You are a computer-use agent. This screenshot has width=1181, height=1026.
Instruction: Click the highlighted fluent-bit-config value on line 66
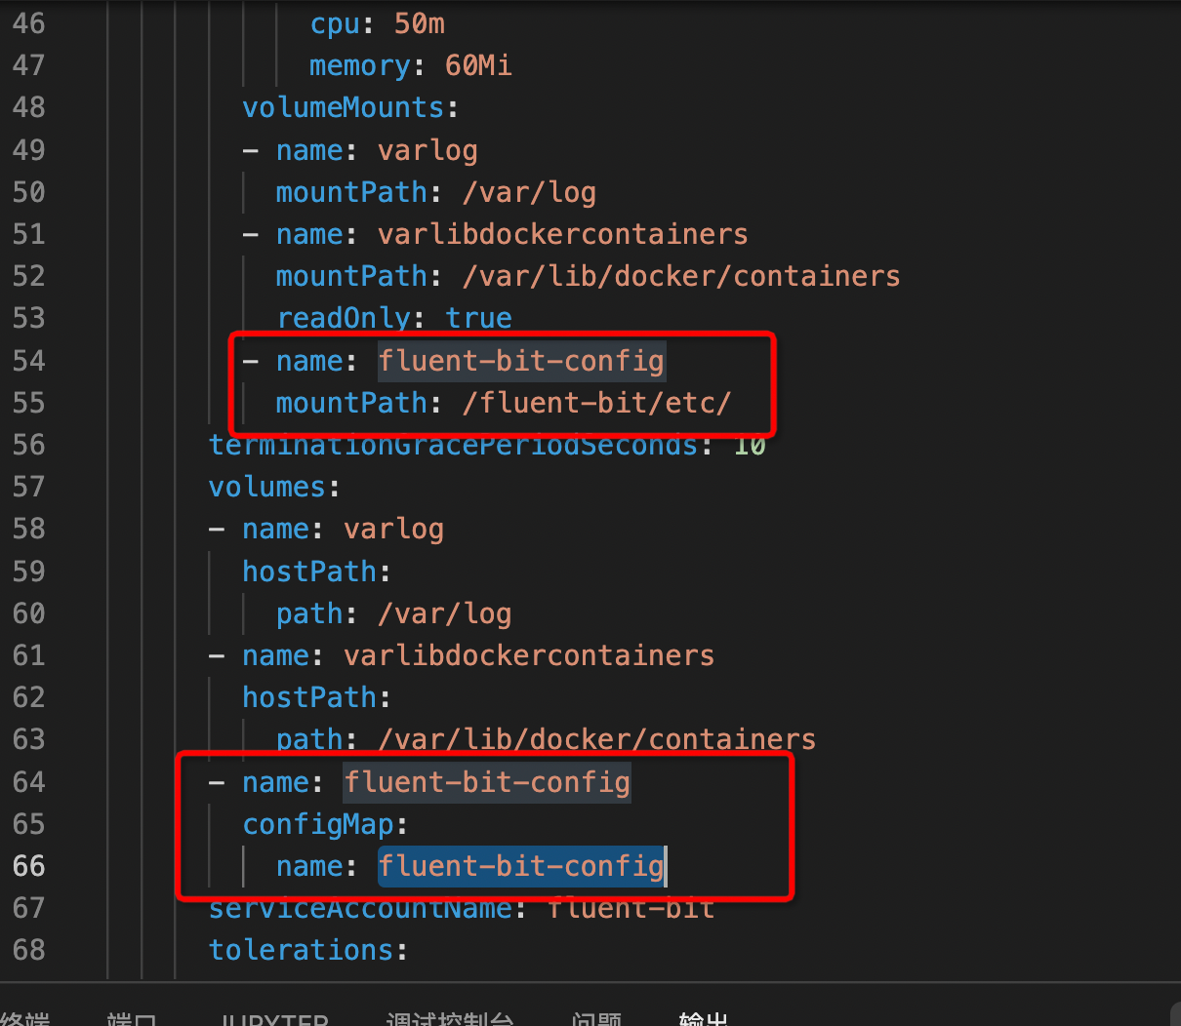(x=521, y=866)
